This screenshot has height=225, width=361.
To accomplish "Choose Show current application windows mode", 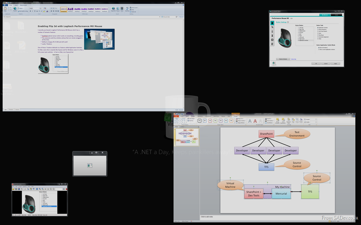I will click(319, 49).
